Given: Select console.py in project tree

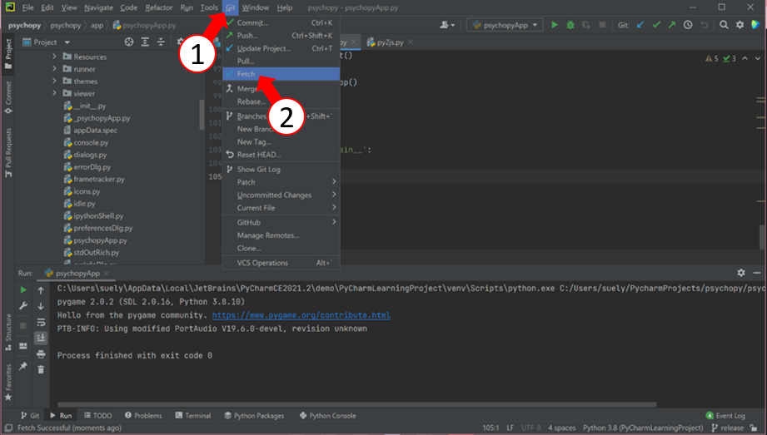Looking at the screenshot, I should point(91,143).
